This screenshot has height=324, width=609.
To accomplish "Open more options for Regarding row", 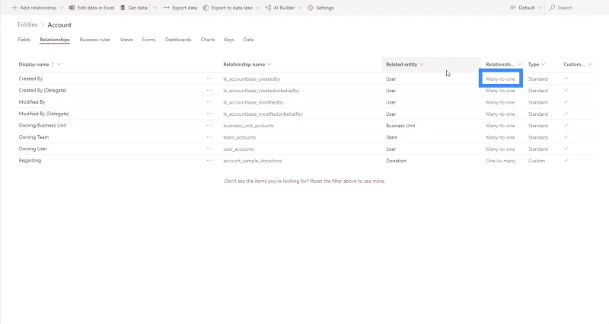I will click(x=209, y=160).
